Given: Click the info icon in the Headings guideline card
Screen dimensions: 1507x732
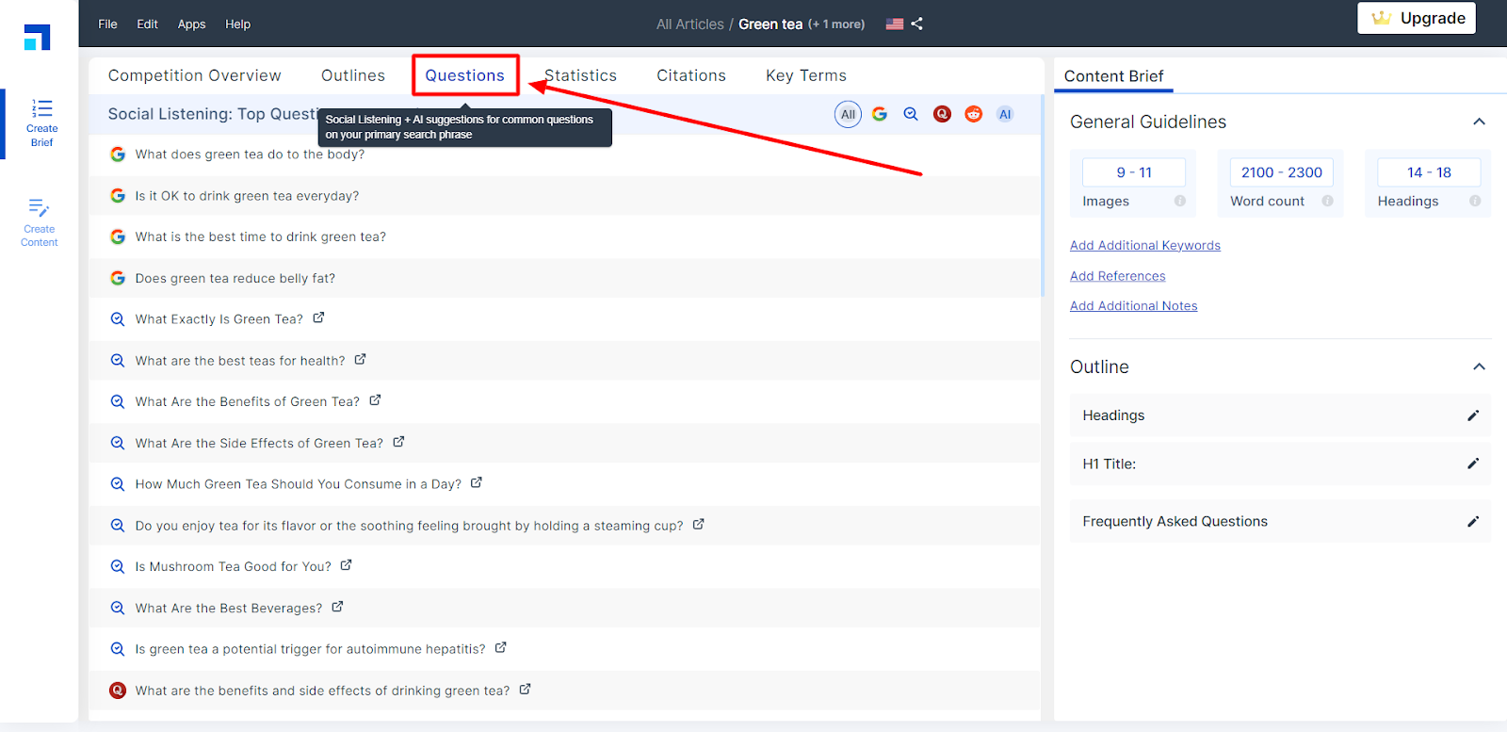Looking at the screenshot, I should click(1475, 201).
